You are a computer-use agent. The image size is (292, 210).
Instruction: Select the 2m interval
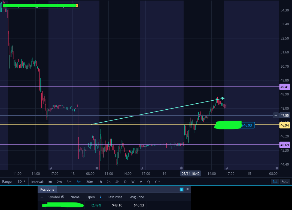59,182
